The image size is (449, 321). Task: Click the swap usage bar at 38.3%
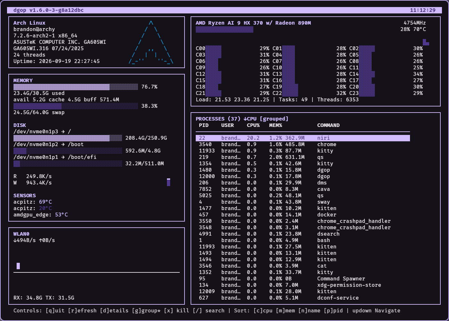click(76, 106)
